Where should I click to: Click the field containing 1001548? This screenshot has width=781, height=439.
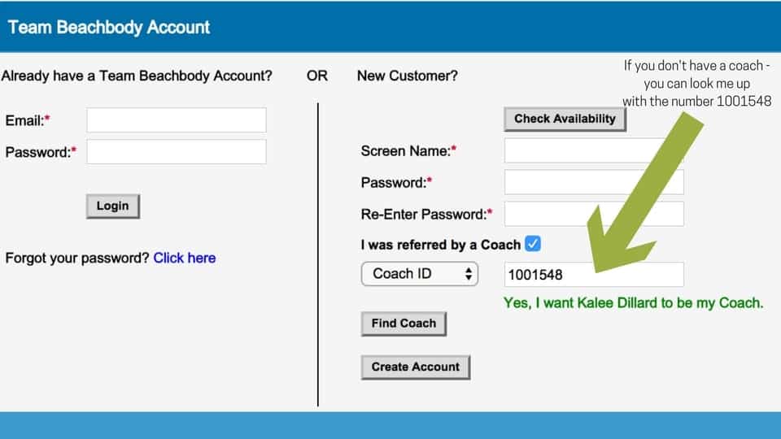click(x=594, y=274)
